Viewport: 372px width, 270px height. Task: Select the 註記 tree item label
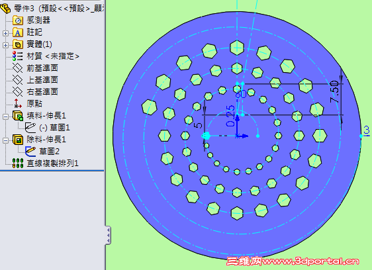coord(34,32)
